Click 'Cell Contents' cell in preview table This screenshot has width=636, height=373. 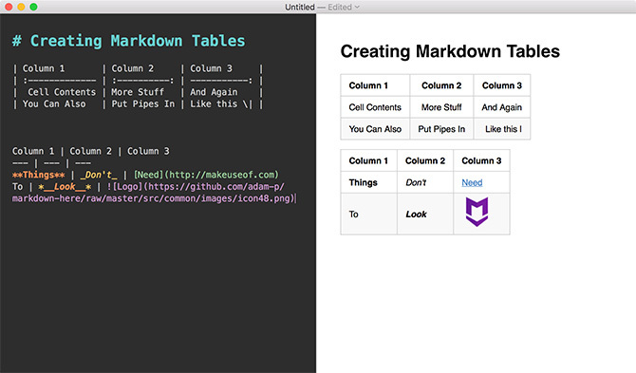375,107
